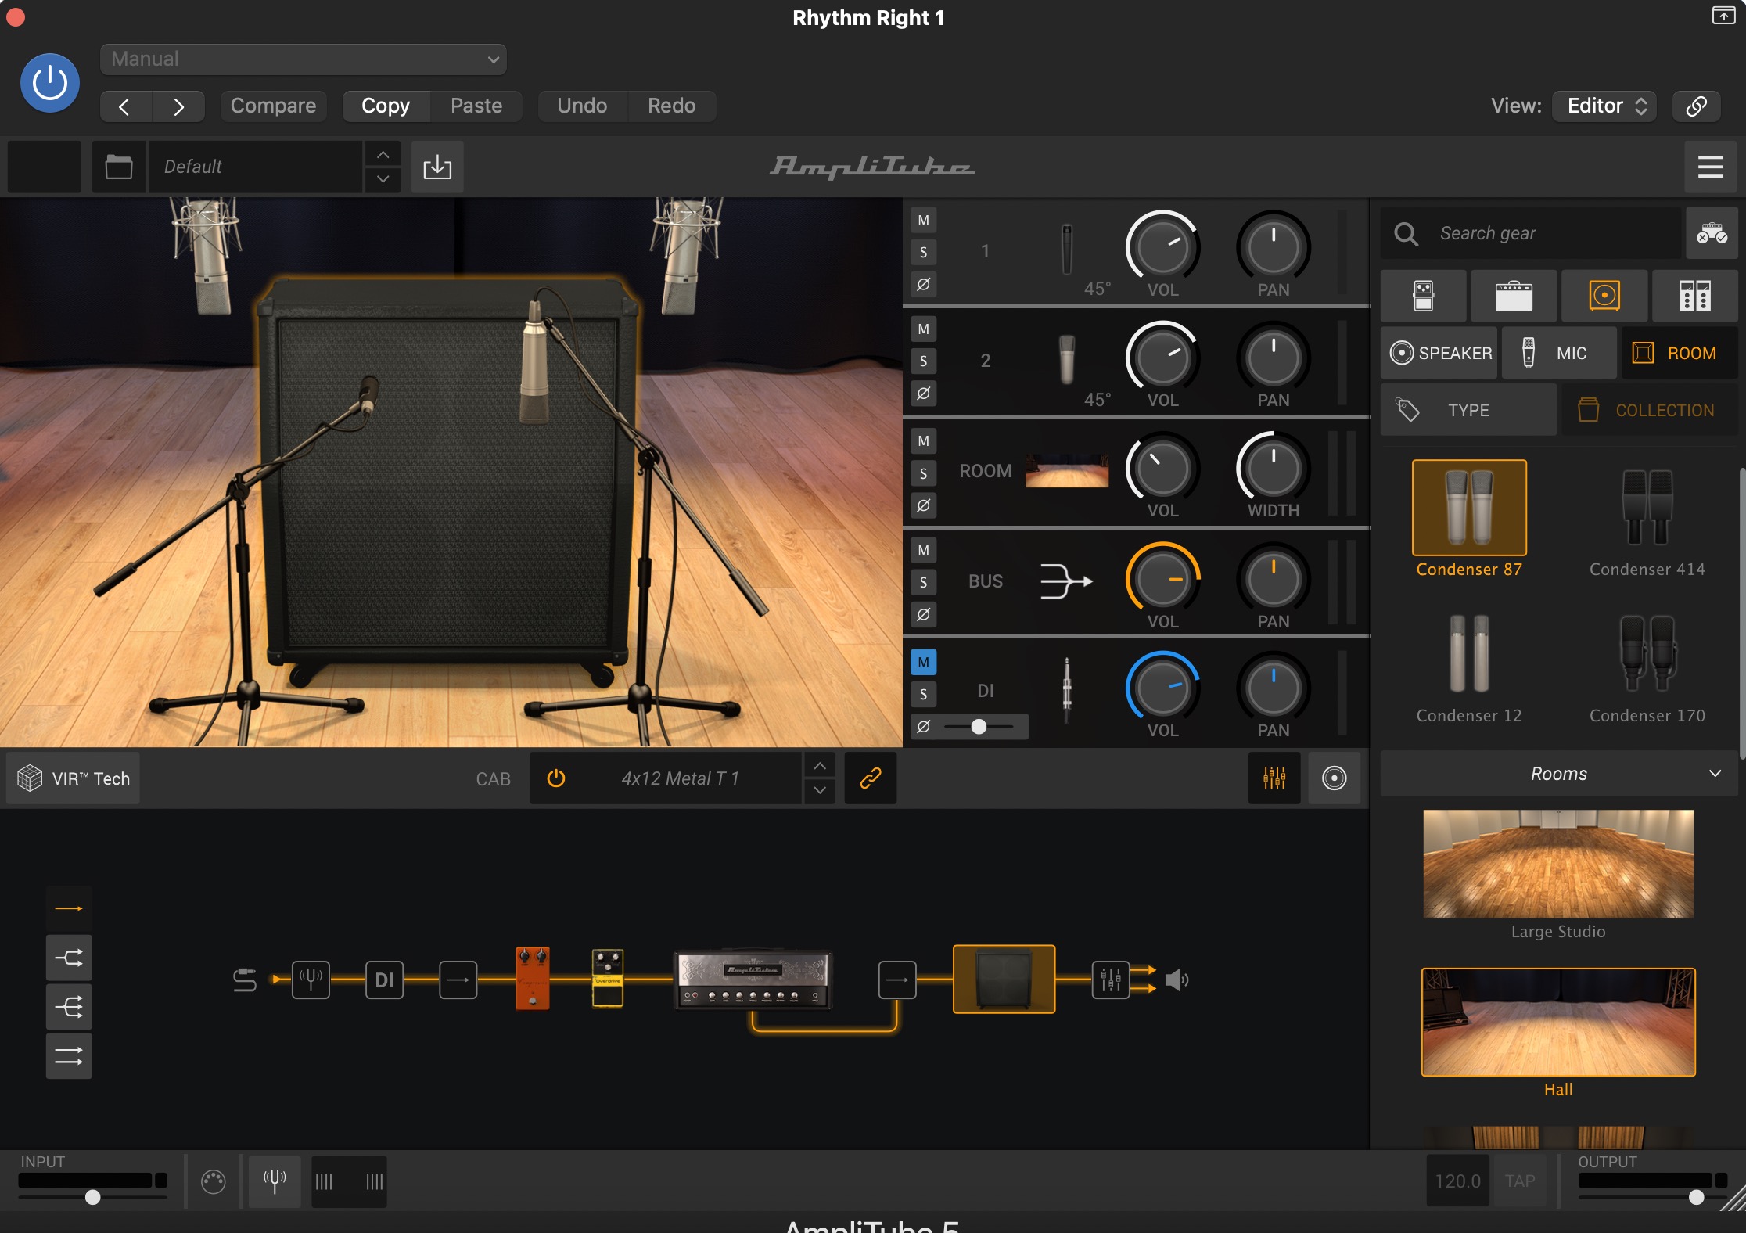Solo the DI channel
The width and height of the screenshot is (1746, 1233).
tap(924, 694)
